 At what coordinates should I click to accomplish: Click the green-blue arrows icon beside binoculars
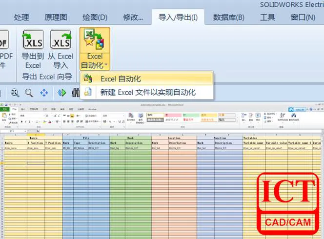62,92
